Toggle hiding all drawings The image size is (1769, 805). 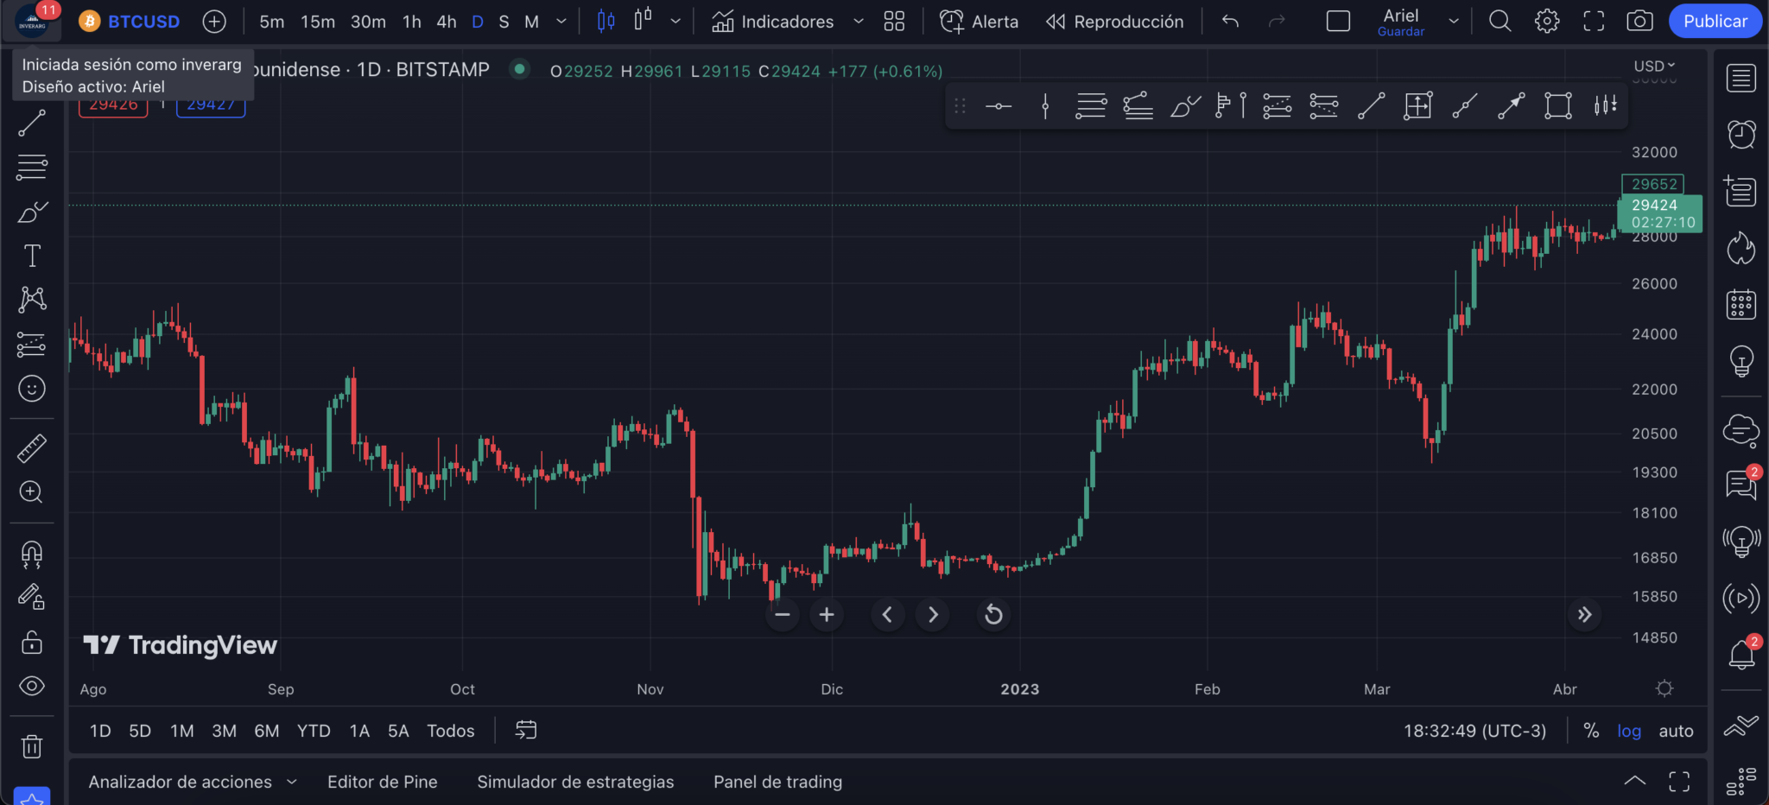pos(32,685)
